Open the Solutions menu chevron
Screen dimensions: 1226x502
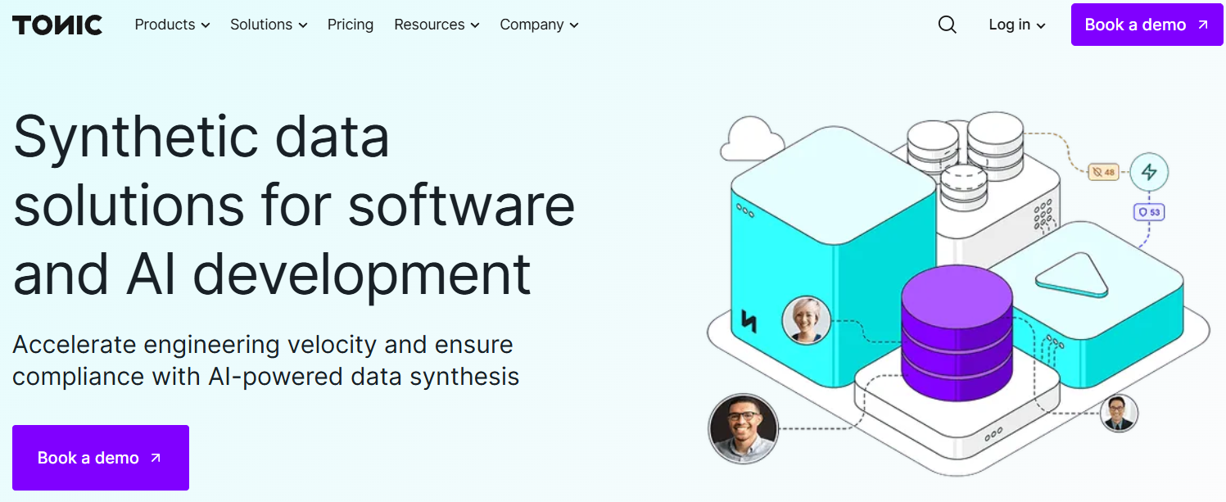tap(305, 25)
